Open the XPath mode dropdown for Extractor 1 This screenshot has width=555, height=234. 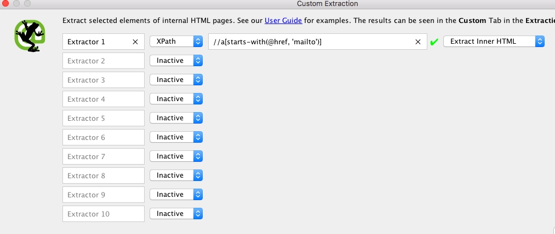pyautogui.click(x=176, y=42)
